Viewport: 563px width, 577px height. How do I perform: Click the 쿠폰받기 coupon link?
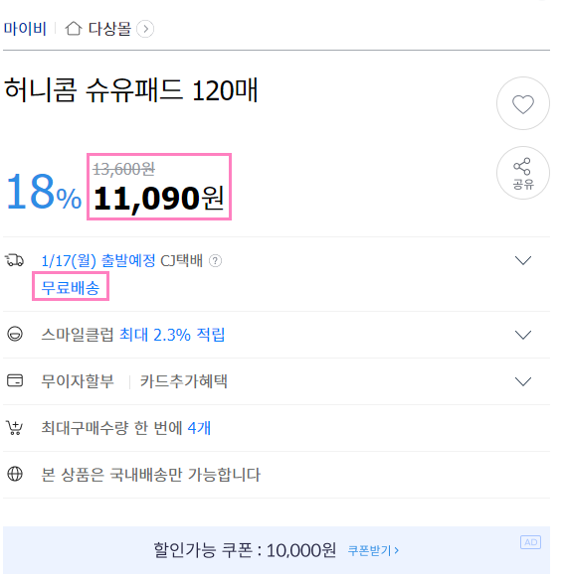coord(373,550)
